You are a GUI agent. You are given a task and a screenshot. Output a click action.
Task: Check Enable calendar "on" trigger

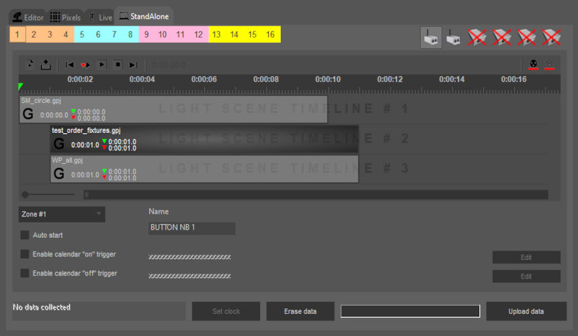pyautogui.click(x=25, y=254)
